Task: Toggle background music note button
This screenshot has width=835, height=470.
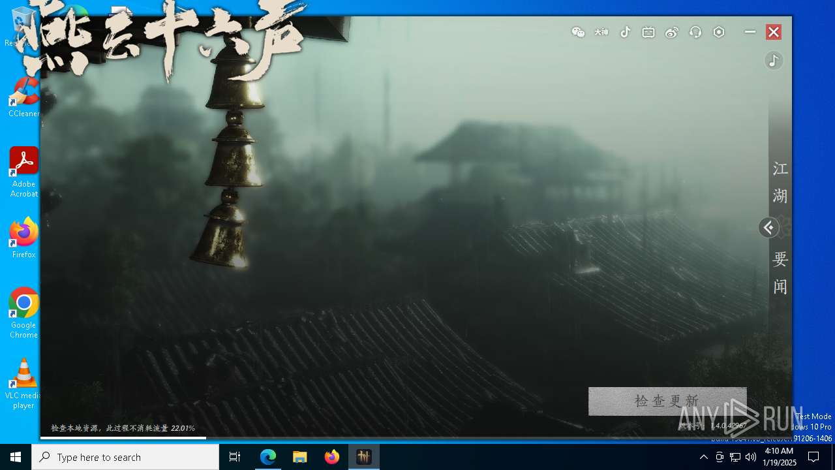Action: click(x=774, y=61)
